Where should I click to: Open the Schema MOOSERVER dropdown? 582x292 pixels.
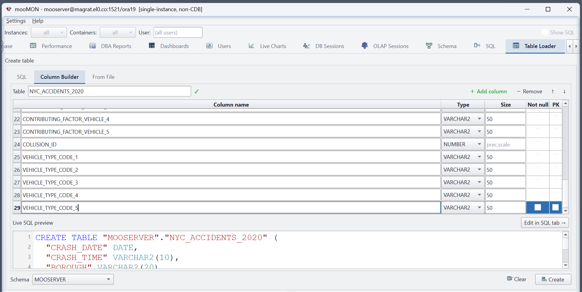point(73,279)
